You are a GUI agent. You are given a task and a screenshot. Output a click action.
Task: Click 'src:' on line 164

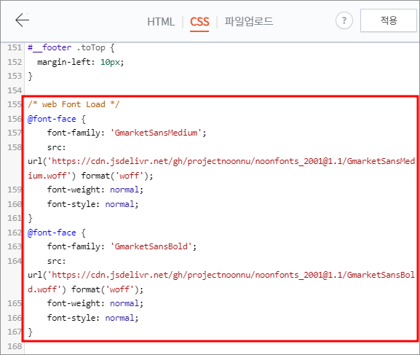pos(56,261)
